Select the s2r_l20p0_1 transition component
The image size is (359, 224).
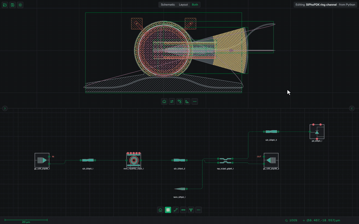coord(88,160)
